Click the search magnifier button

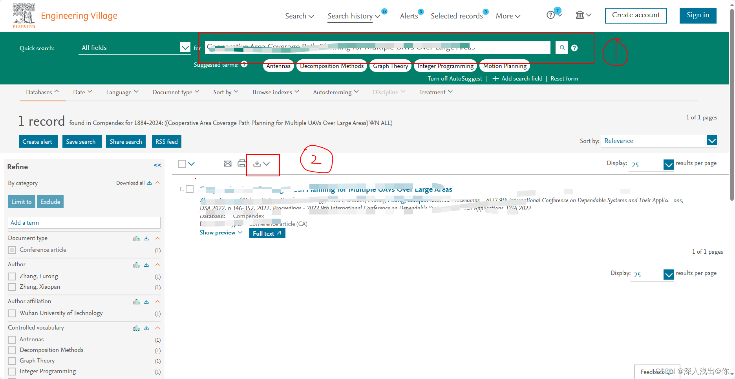click(x=562, y=48)
